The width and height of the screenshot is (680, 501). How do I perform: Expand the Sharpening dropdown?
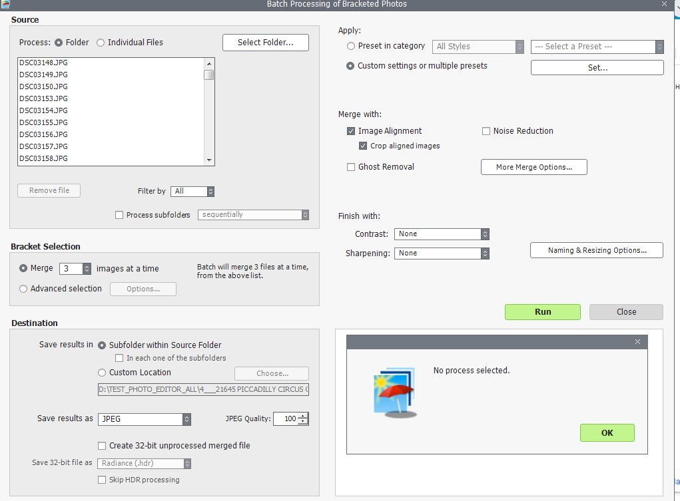tap(442, 253)
